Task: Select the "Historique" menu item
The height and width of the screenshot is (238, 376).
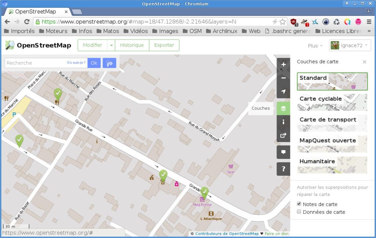Action: (132, 45)
